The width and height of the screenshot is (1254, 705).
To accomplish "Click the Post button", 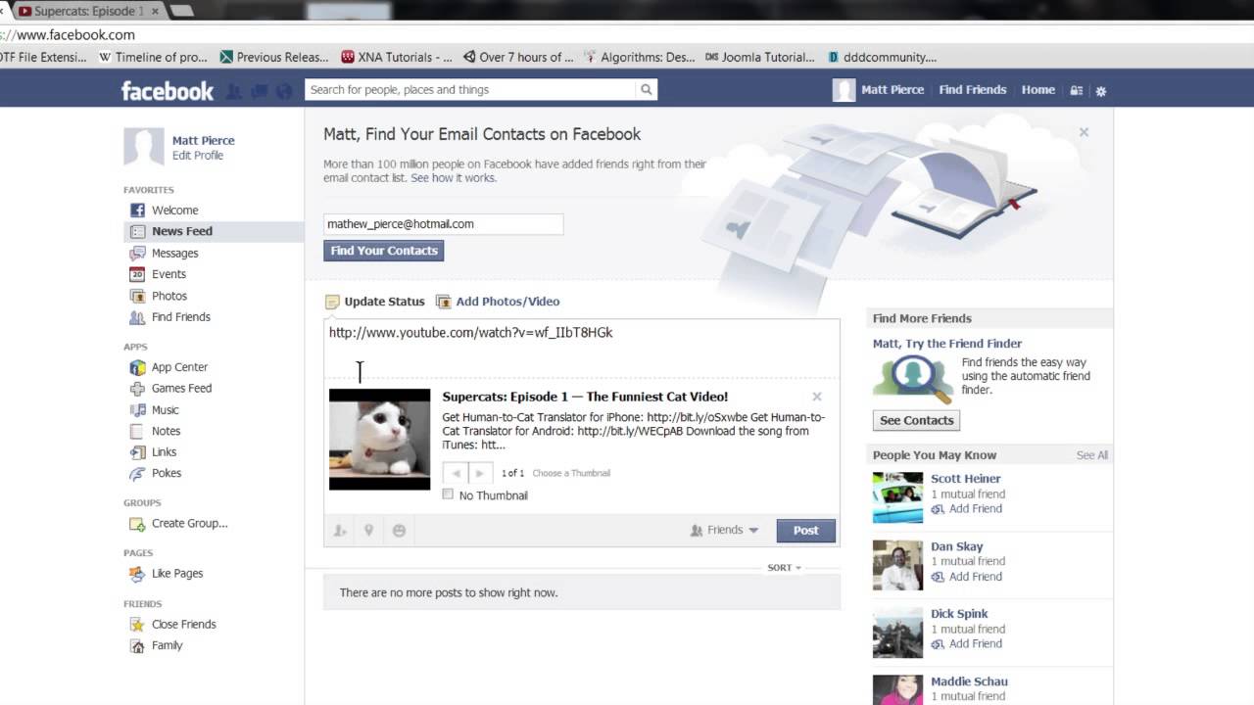I will point(806,531).
